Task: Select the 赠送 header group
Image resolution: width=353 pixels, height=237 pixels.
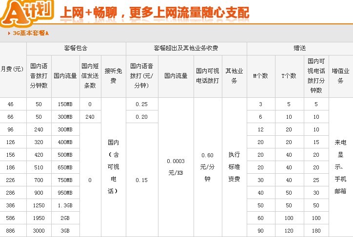Action: point(299,49)
